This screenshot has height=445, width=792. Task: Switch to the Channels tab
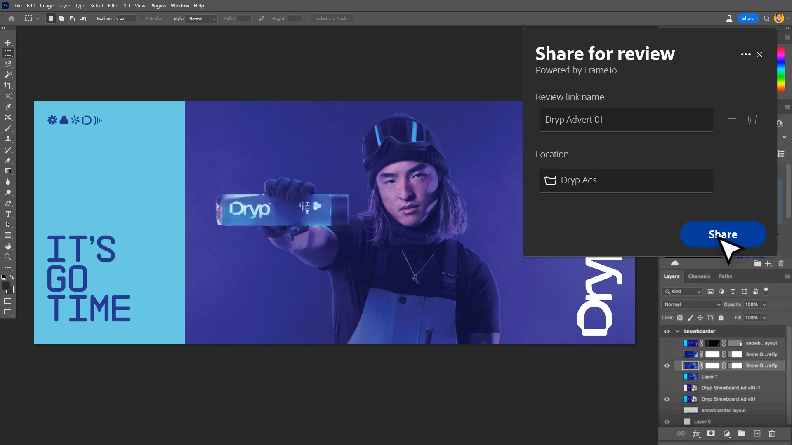coord(699,276)
